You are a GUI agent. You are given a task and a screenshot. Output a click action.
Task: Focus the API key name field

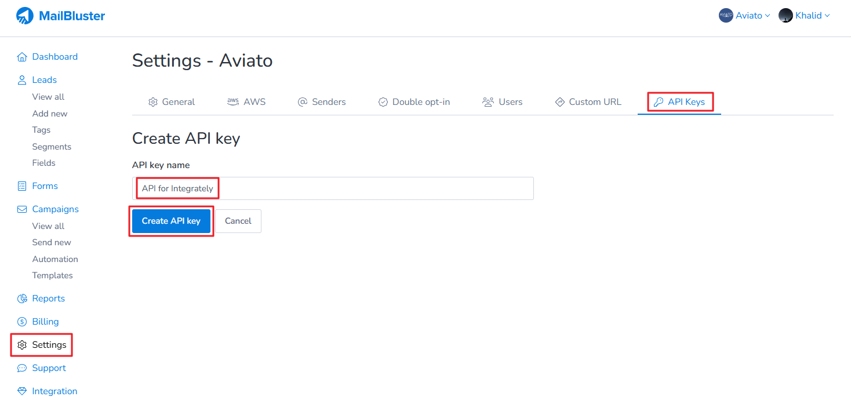[x=371, y=188]
